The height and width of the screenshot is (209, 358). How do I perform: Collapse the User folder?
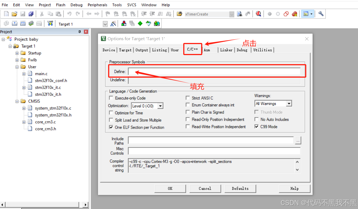pos(17,67)
